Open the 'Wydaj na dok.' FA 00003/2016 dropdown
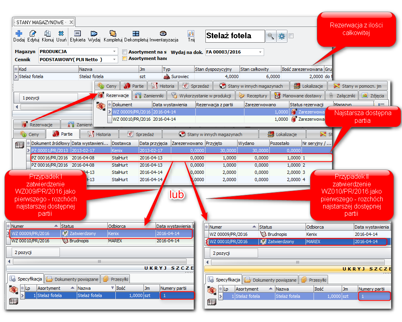The width and height of the screenshot is (402, 322). (260, 52)
